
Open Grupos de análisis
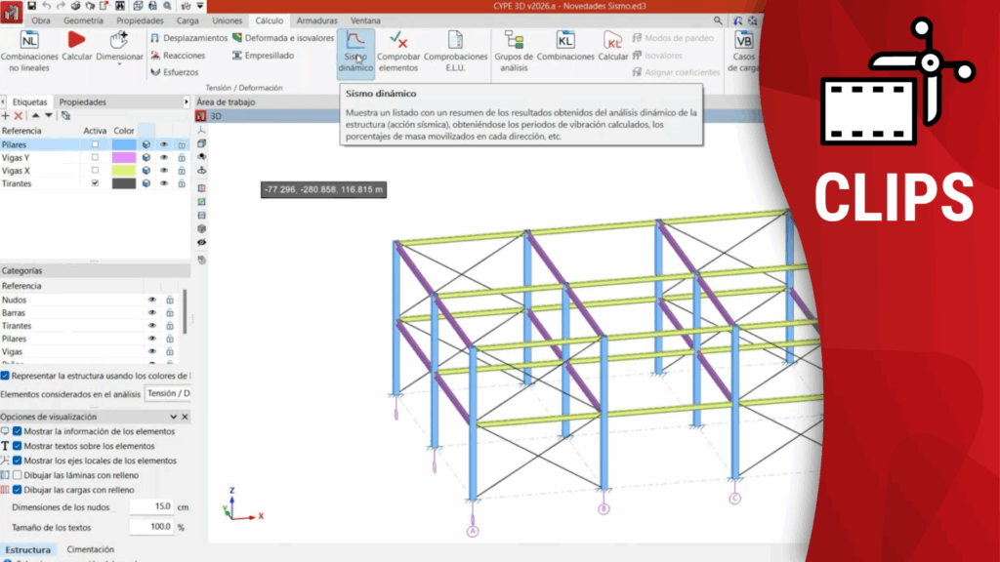point(514,51)
